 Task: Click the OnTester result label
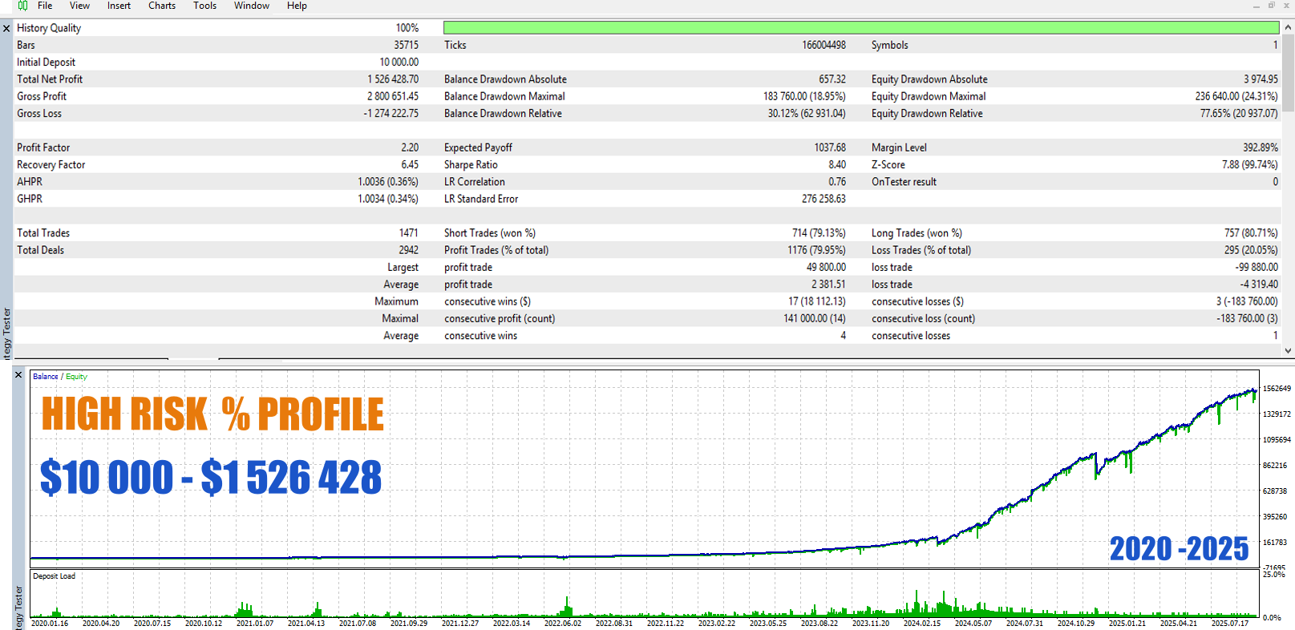(904, 182)
